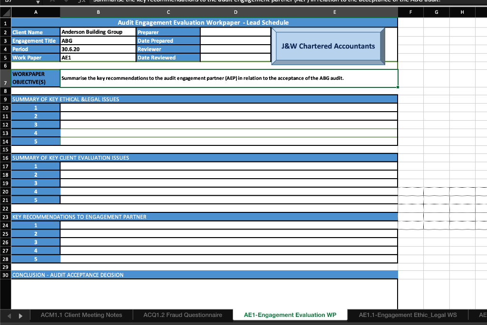Select the Date Prepared label cell
This screenshot has width=487, height=325.
click(168, 41)
